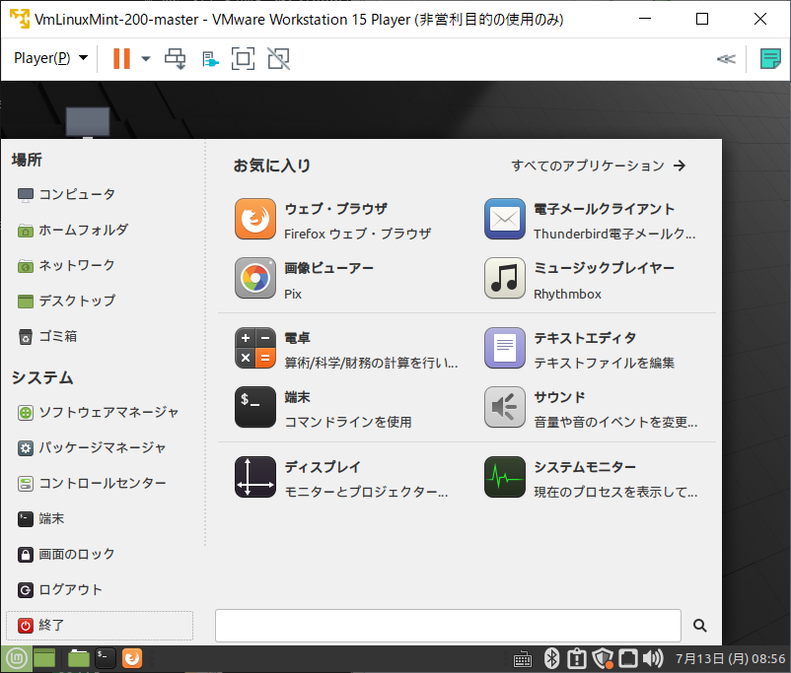Open コンピュータ in places list

coord(67,194)
